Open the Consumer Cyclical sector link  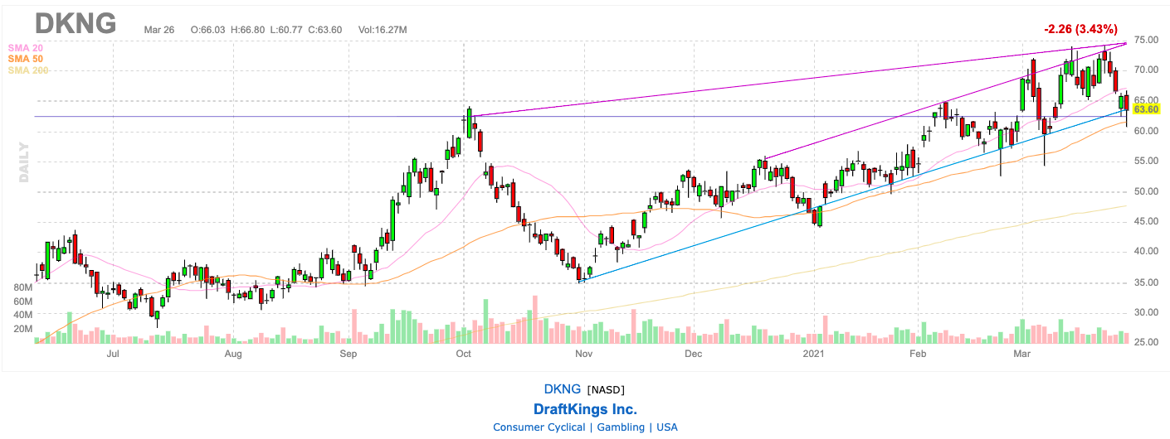(539, 427)
